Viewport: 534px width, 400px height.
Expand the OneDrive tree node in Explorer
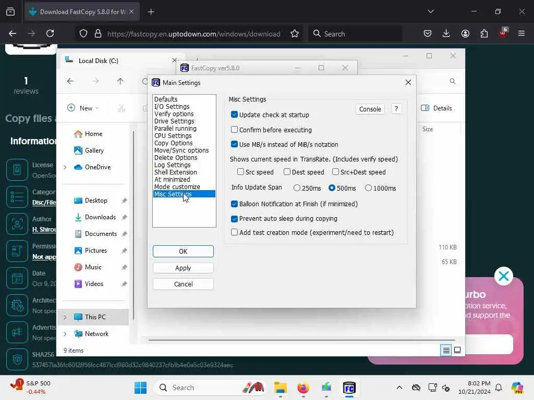[x=65, y=167]
